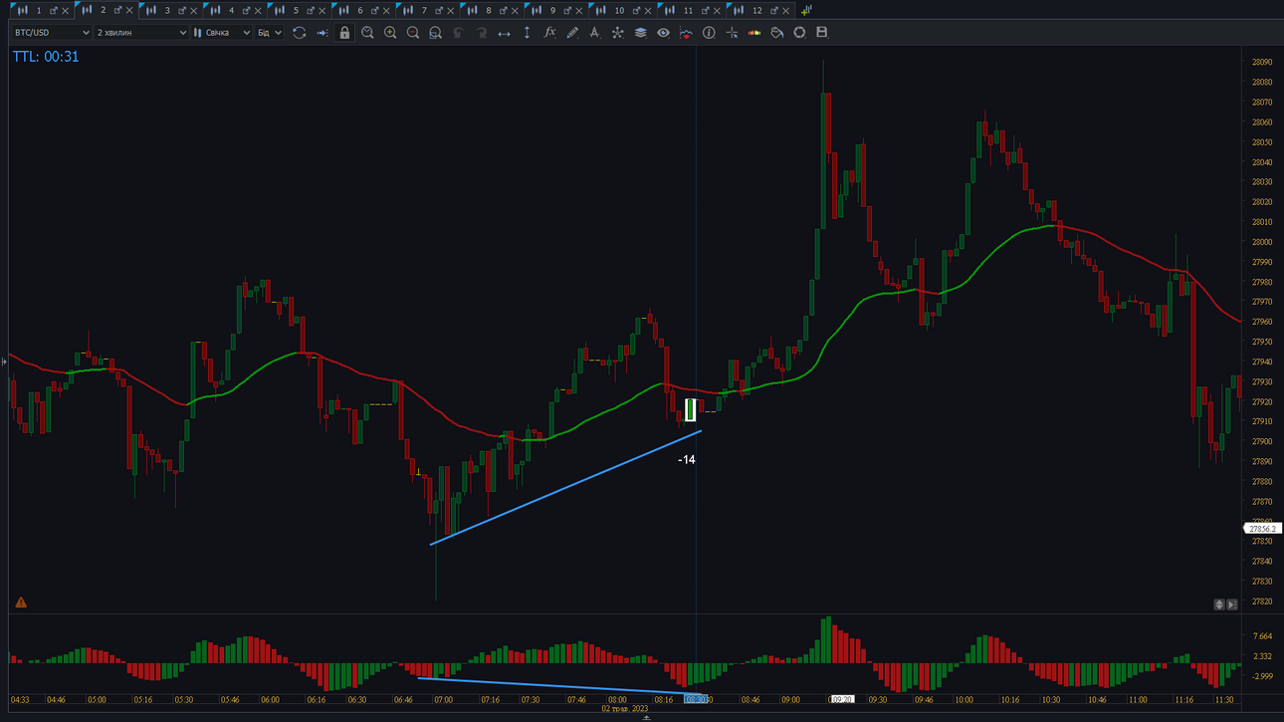Click the horizontal autoscale double-arrow
Screen dimensions: 1284x722
point(504,33)
